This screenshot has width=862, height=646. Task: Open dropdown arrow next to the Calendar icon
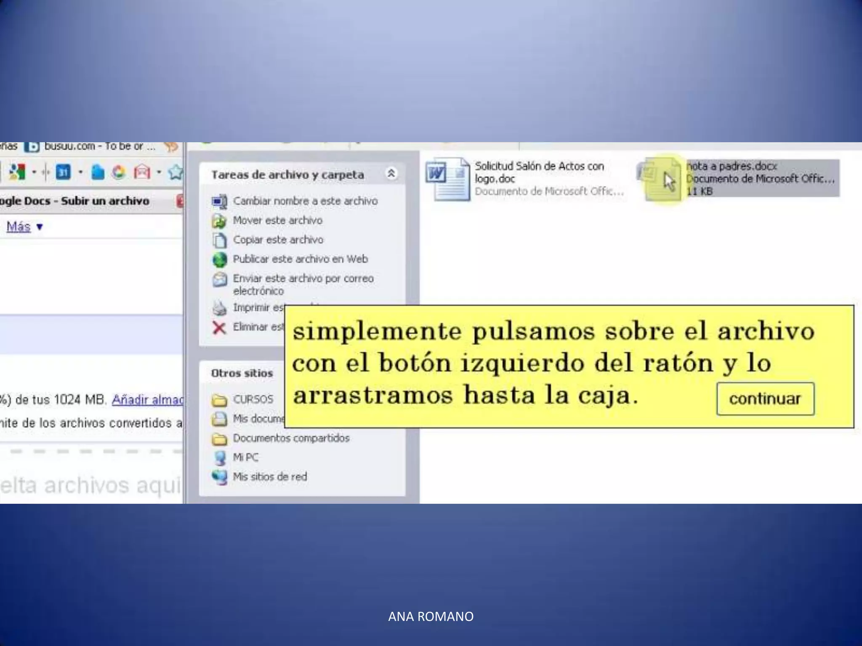click(x=80, y=172)
